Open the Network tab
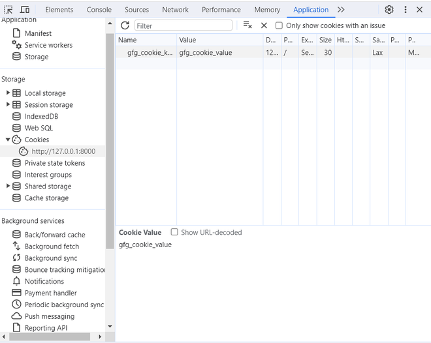The width and height of the screenshot is (431, 343). click(x=176, y=10)
